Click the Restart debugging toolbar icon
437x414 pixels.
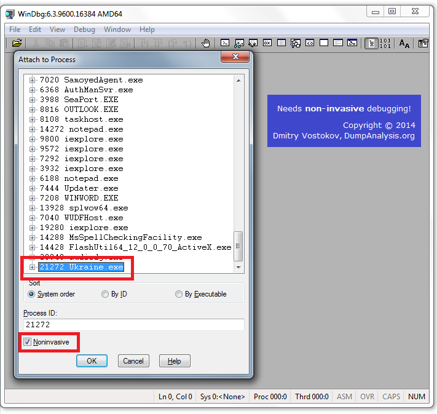pos(96,43)
